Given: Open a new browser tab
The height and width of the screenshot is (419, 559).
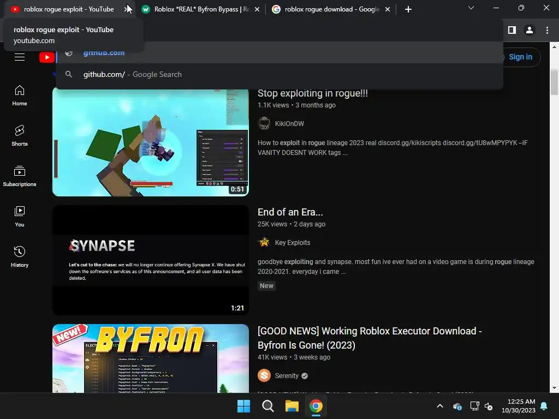Looking at the screenshot, I should click(408, 9).
